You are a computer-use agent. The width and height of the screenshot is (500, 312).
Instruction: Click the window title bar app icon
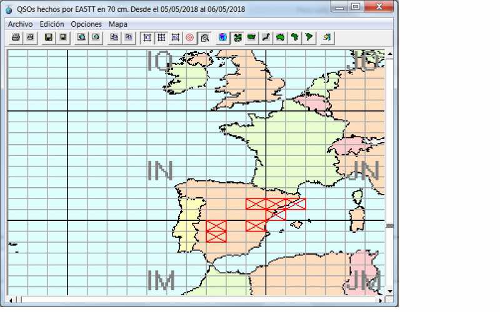(9, 10)
